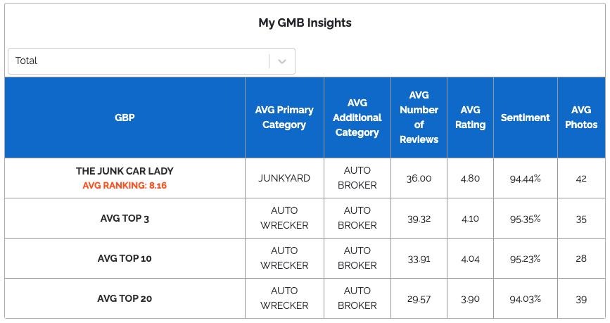Click the 42 photos value cell
610x323 pixels.
[x=580, y=179]
